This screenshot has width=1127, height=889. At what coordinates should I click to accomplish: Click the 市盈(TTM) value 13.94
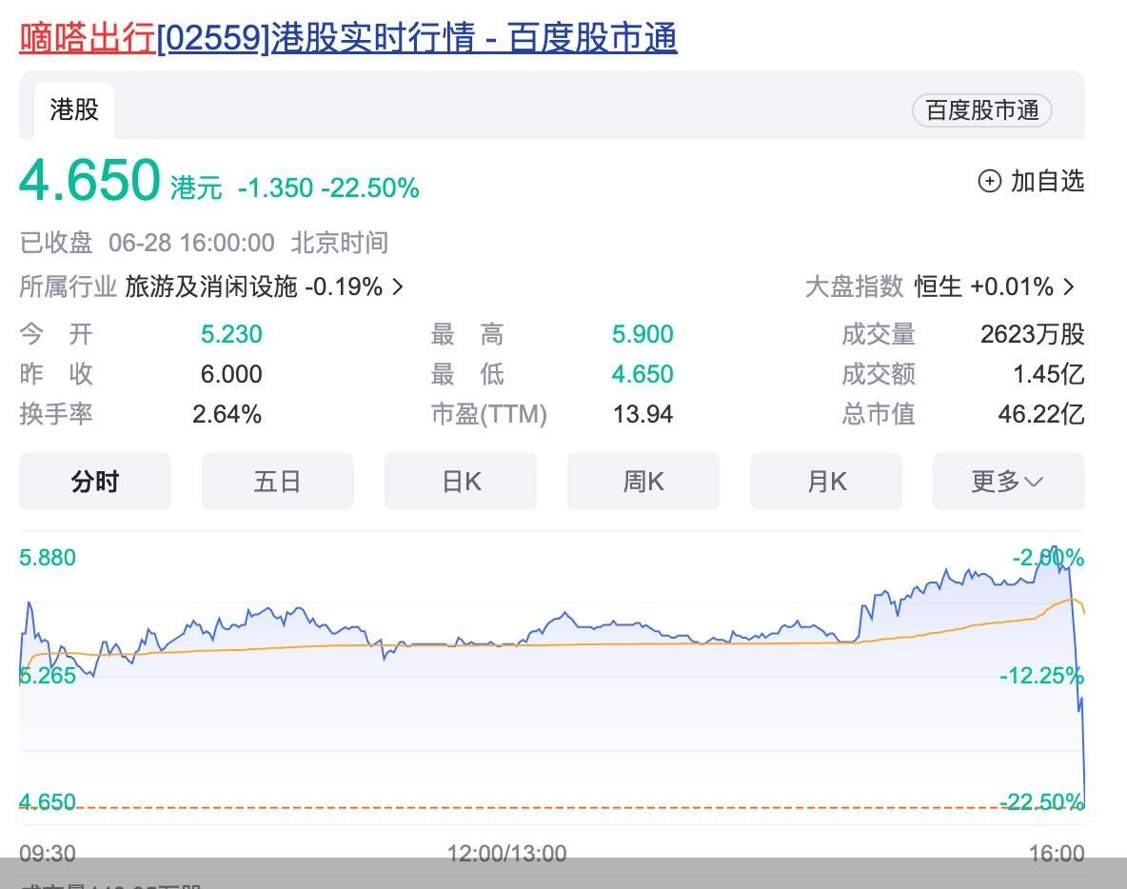[x=643, y=415]
